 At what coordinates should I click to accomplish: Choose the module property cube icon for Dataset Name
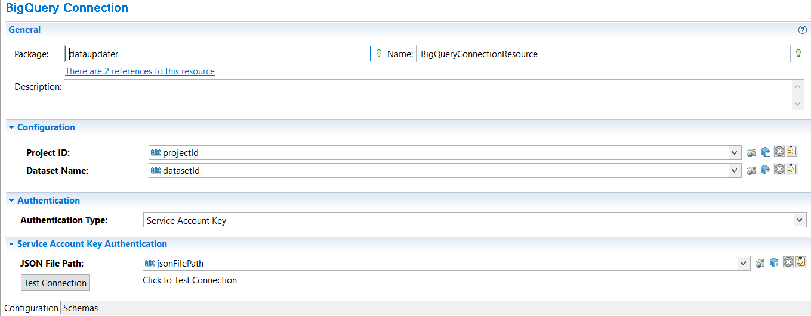(766, 171)
